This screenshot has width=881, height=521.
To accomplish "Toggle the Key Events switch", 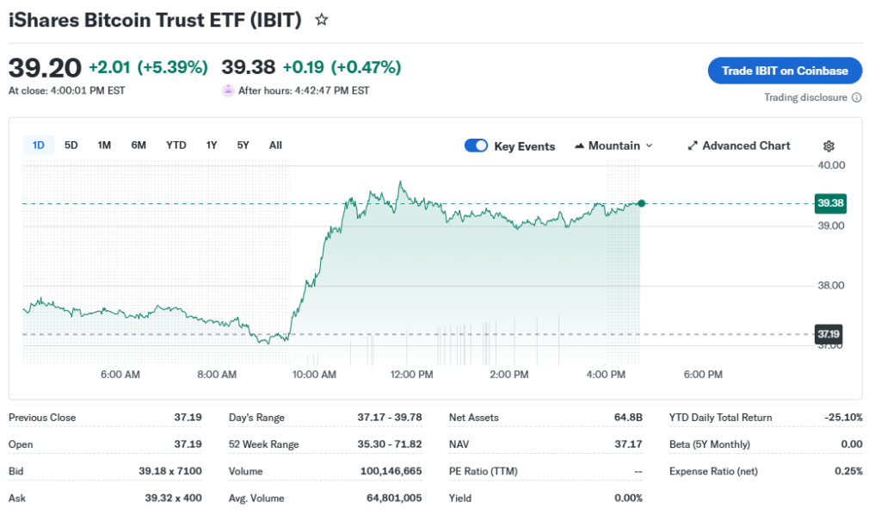I will tap(476, 146).
